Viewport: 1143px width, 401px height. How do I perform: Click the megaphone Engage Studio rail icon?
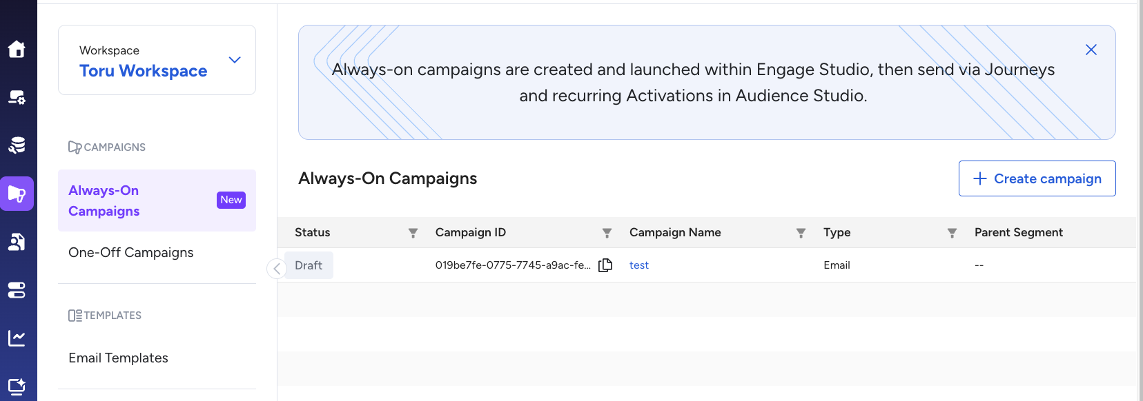coord(17,194)
